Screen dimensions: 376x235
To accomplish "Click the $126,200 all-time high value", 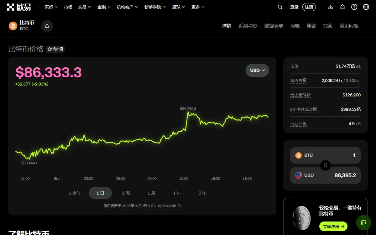I will tap(352, 95).
